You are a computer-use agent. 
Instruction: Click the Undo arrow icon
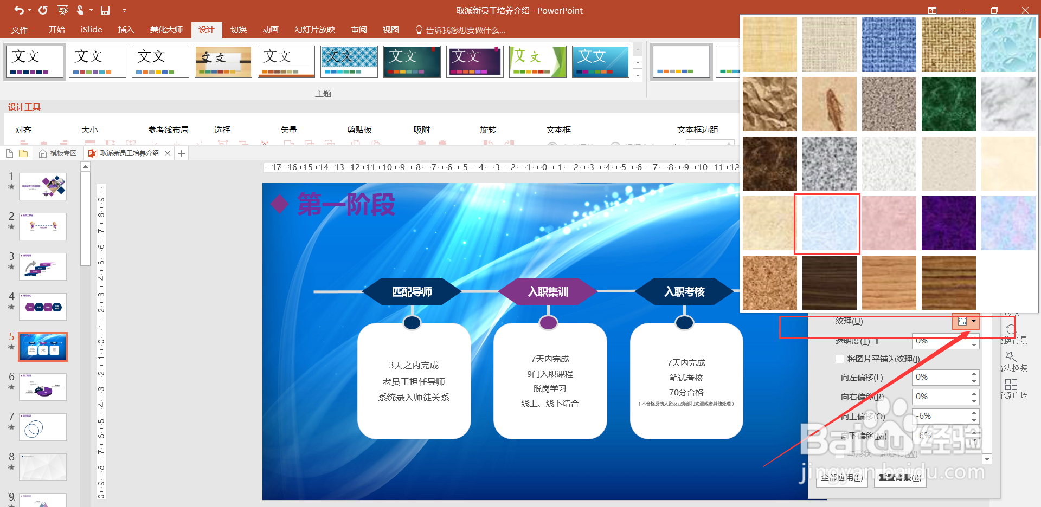pos(18,10)
